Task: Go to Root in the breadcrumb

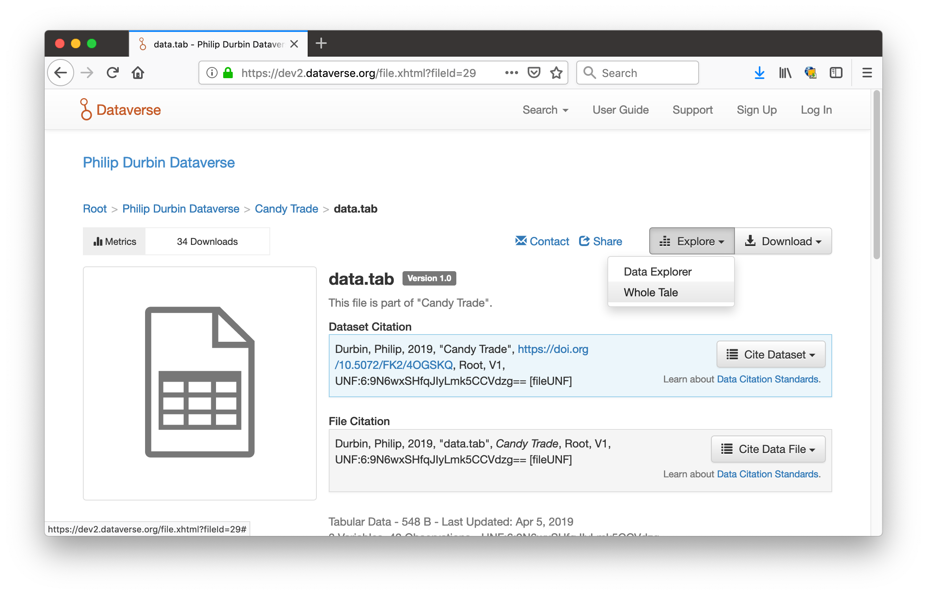Action: (x=95, y=209)
